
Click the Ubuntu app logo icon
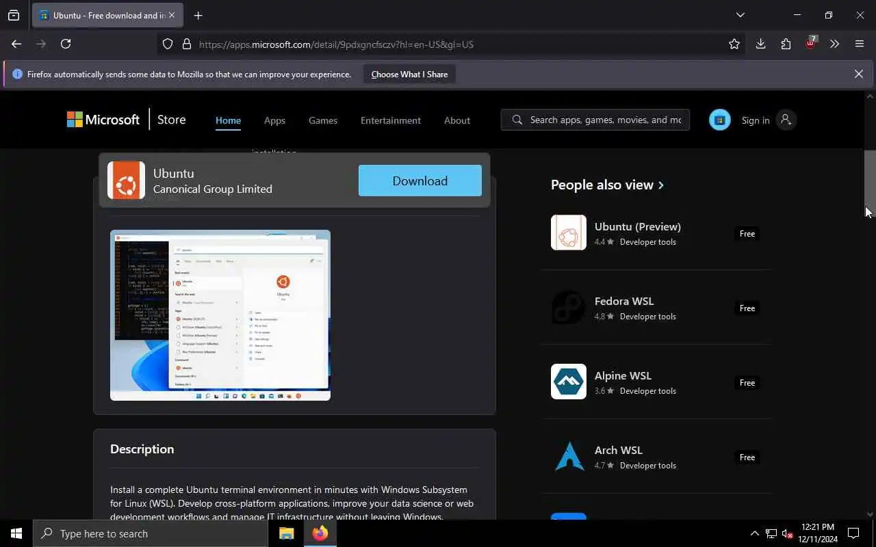pos(126,180)
